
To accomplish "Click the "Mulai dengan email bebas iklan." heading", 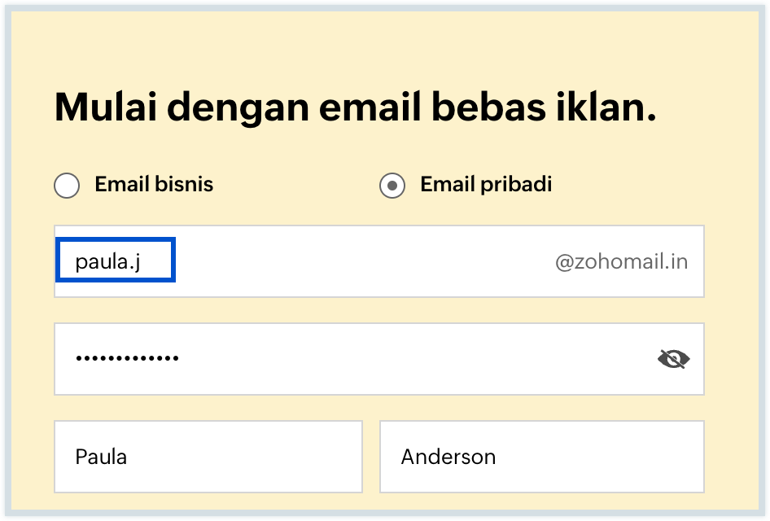I will (x=355, y=108).
